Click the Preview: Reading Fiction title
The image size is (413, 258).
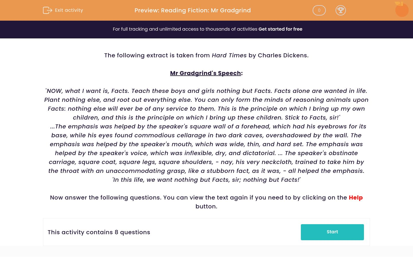pos(192,10)
